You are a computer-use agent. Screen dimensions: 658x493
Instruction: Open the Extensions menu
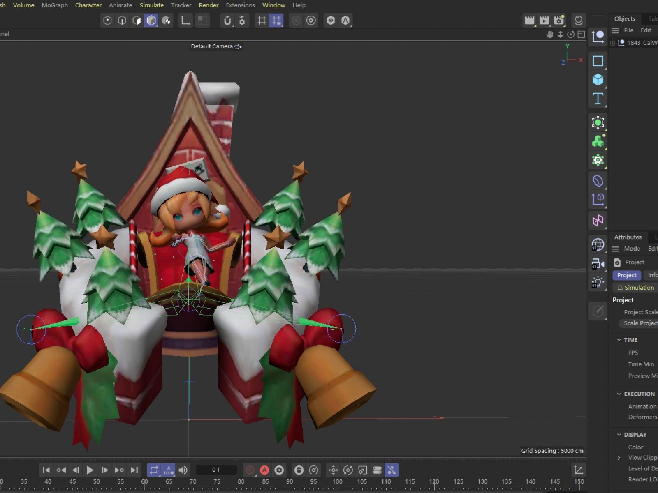click(240, 5)
